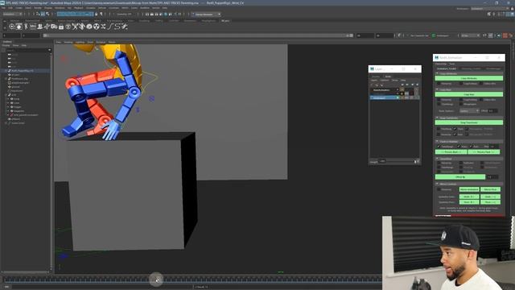
Task: Click the second green button, below Copy Attributes
Action: (x=468, y=94)
